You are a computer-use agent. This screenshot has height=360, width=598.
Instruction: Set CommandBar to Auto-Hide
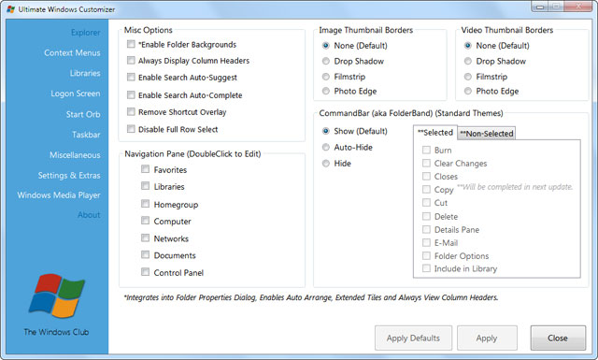pyautogui.click(x=326, y=147)
